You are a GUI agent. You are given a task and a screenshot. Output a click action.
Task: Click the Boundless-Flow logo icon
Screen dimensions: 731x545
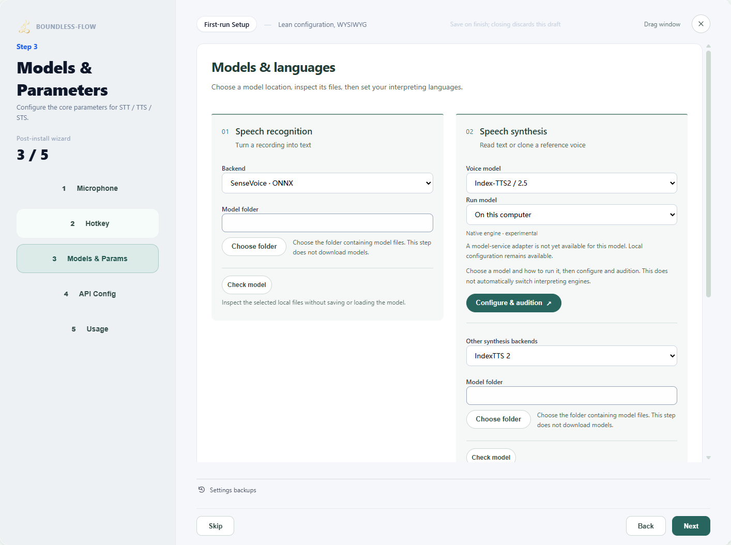click(x=24, y=26)
